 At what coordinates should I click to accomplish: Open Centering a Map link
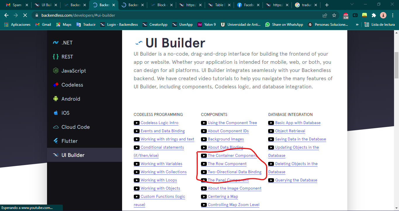click(223, 197)
